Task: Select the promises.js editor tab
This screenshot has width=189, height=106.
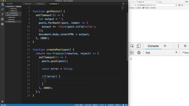Action: click(54, 4)
